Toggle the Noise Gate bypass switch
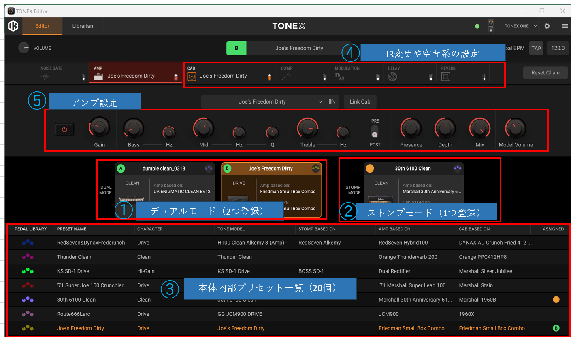The width and height of the screenshot is (571, 338). pyautogui.click(x=83, y=77)
